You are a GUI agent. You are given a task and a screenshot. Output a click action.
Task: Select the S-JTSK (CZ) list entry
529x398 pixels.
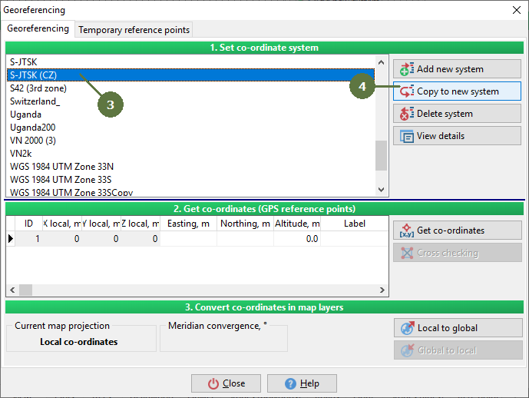coord(190,75)
